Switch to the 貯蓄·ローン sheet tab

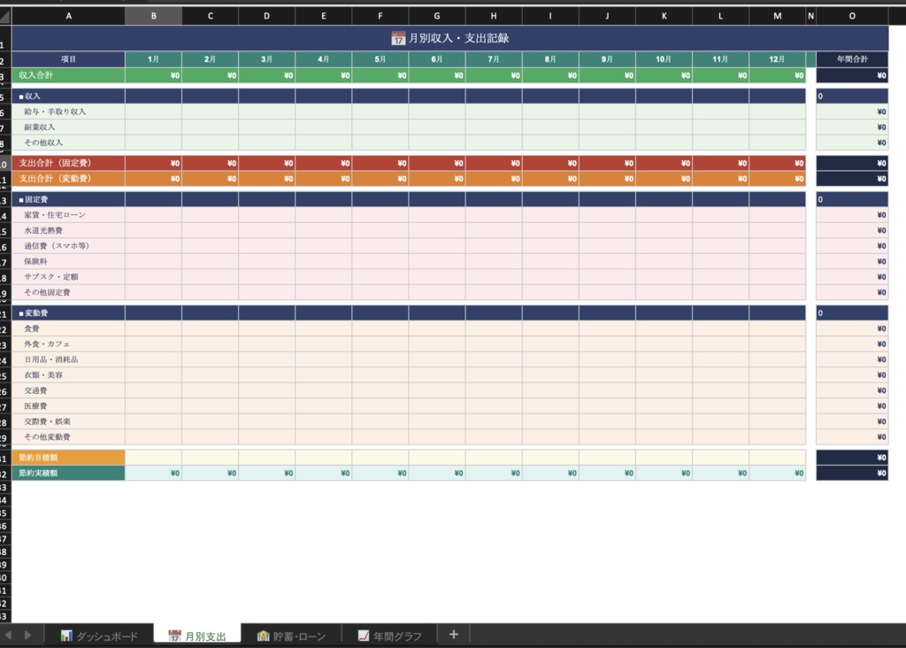click(x=291, y=636)
